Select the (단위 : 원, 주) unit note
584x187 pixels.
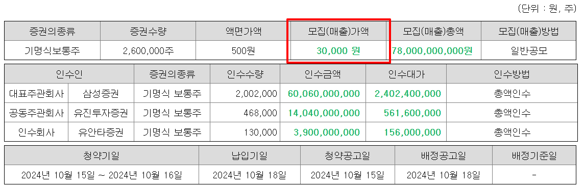[547, 9]
